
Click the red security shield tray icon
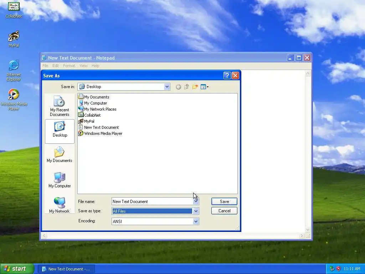click(339, 269)
